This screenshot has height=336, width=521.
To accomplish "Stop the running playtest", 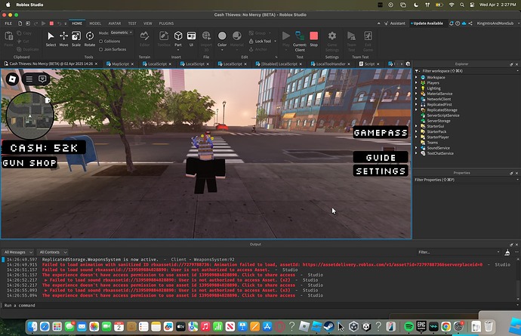I will (313, 39).
